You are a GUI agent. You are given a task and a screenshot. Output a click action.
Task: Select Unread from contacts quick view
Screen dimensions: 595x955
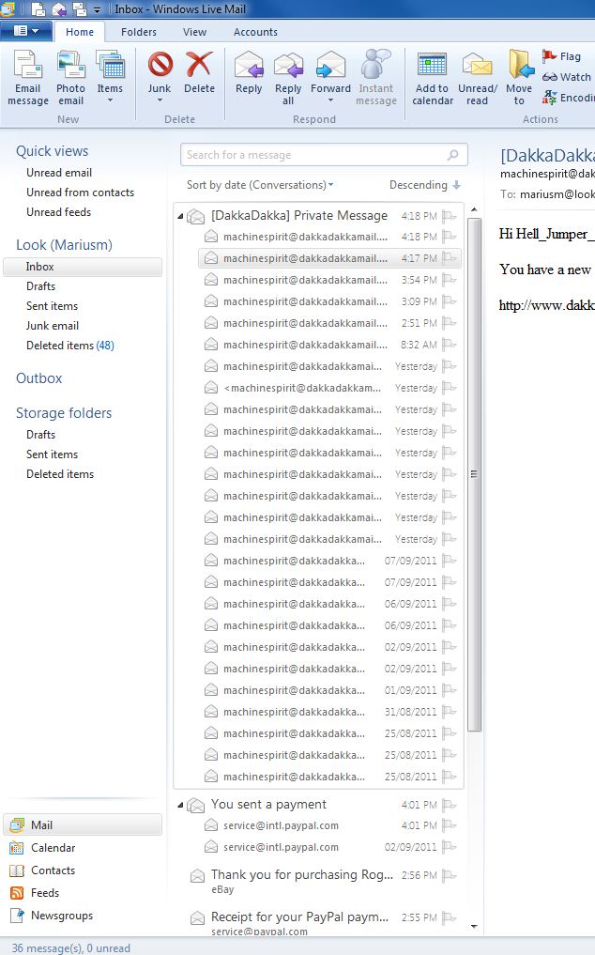pos(80,193)
